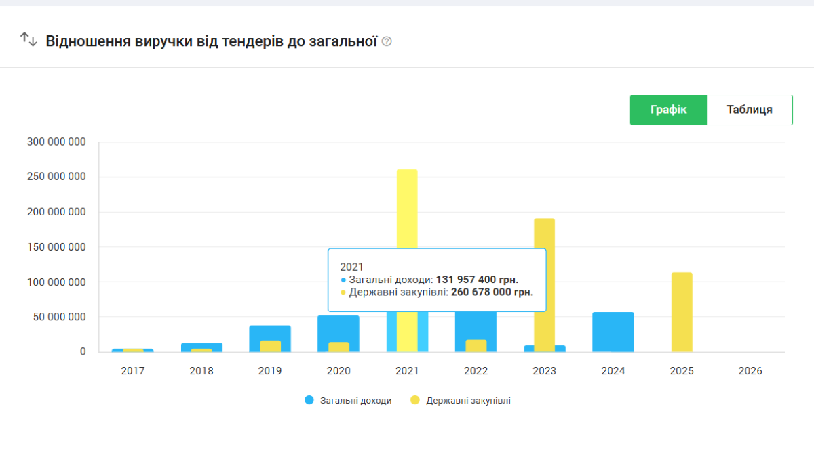
Task: Click the yellow 2023 procurement bar
Action: coord(544,271)
